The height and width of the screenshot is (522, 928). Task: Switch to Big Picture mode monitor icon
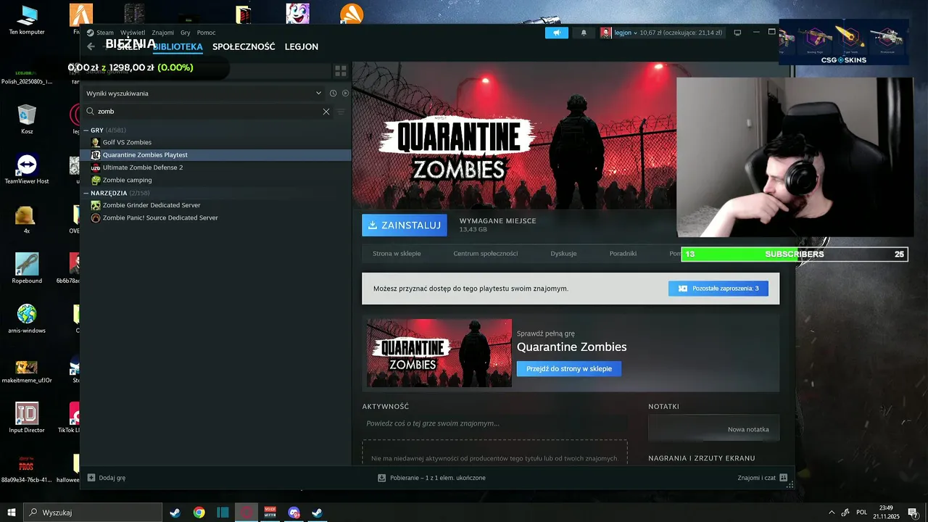coord(737,33)
